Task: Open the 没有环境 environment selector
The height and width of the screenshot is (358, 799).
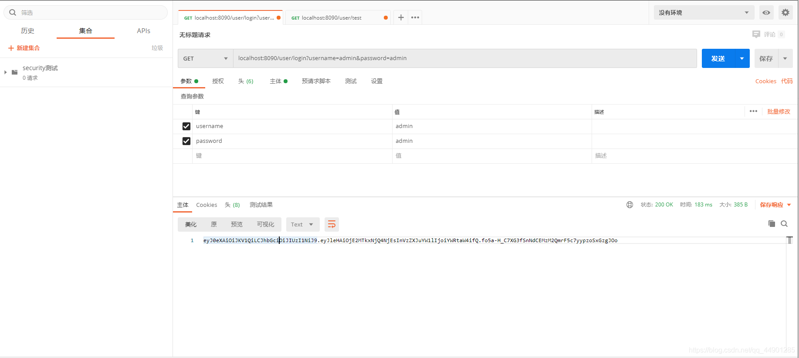Action: tap(704, 13)
